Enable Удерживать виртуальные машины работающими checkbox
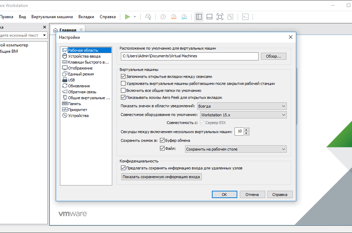The height and width of the screenshot is (233, 352). pos(123,84)
